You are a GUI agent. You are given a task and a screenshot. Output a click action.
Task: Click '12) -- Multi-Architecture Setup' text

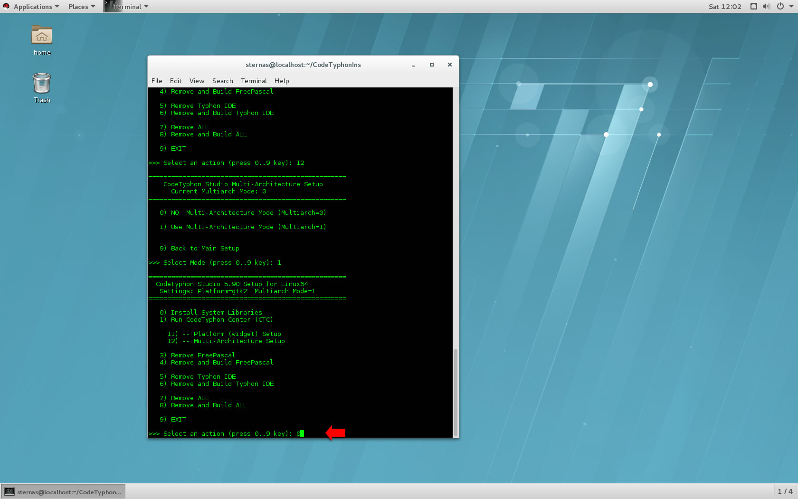pos(226,341)
